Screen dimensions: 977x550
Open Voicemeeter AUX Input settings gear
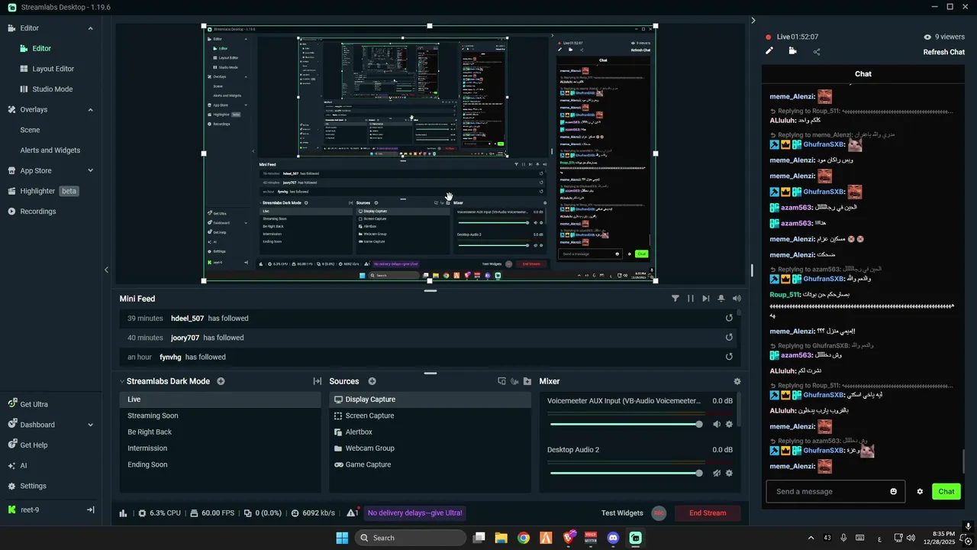pyautogui.click(x=729, y=424)
